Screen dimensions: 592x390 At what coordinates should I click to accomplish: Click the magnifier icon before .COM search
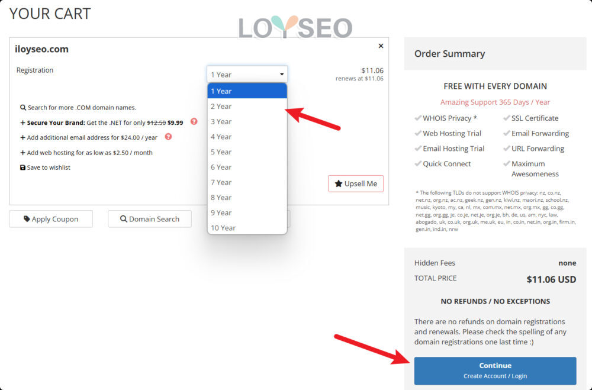point(23,108)
